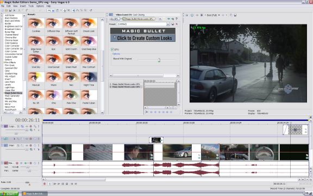Screen dimensions: 313x196
Task: Arm the audio track for recording
Action: [17, 163]
